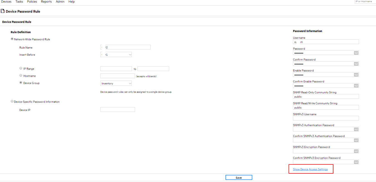
Task: Open the Admin menu
Action: click(x=60, y=2)
